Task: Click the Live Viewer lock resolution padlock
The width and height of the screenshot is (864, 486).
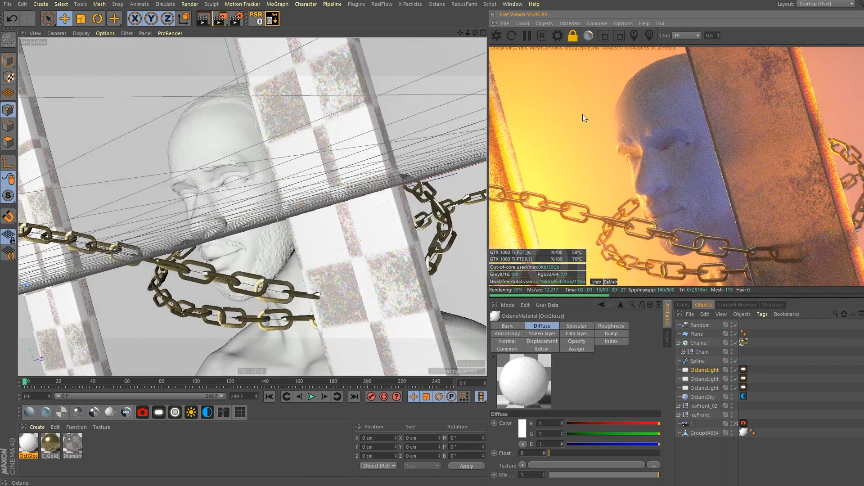Action: (x=572, y=36)
